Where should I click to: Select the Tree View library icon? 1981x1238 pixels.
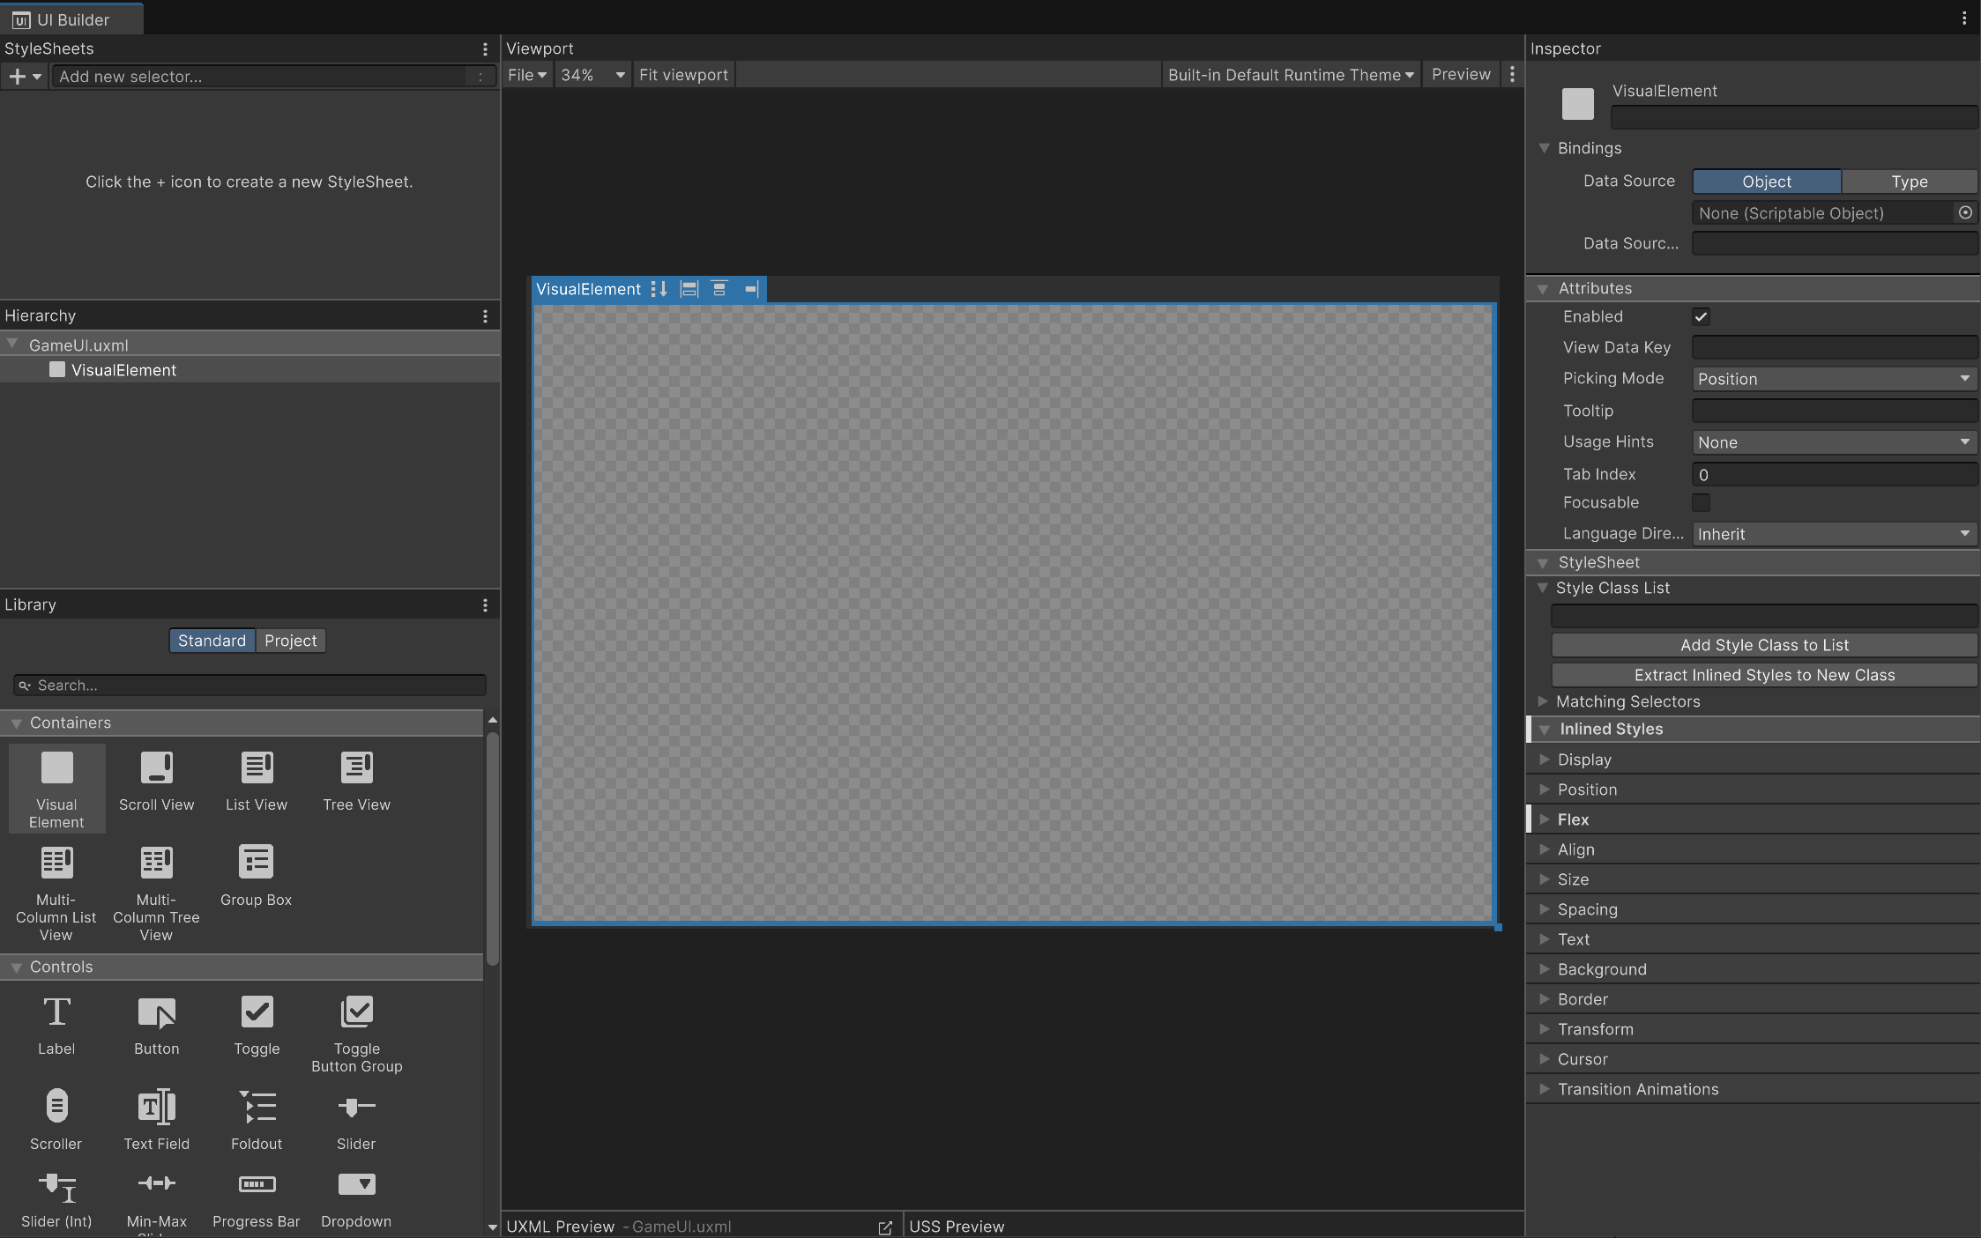[x=356, y=768]
